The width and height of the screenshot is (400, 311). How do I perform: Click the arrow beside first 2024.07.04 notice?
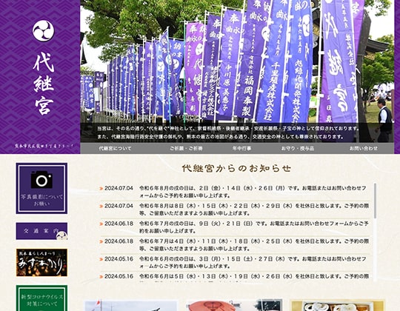[x=101, y=189]
